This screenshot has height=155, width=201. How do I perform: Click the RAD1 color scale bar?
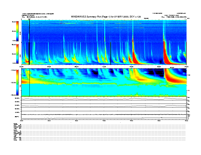pos(17,54)
